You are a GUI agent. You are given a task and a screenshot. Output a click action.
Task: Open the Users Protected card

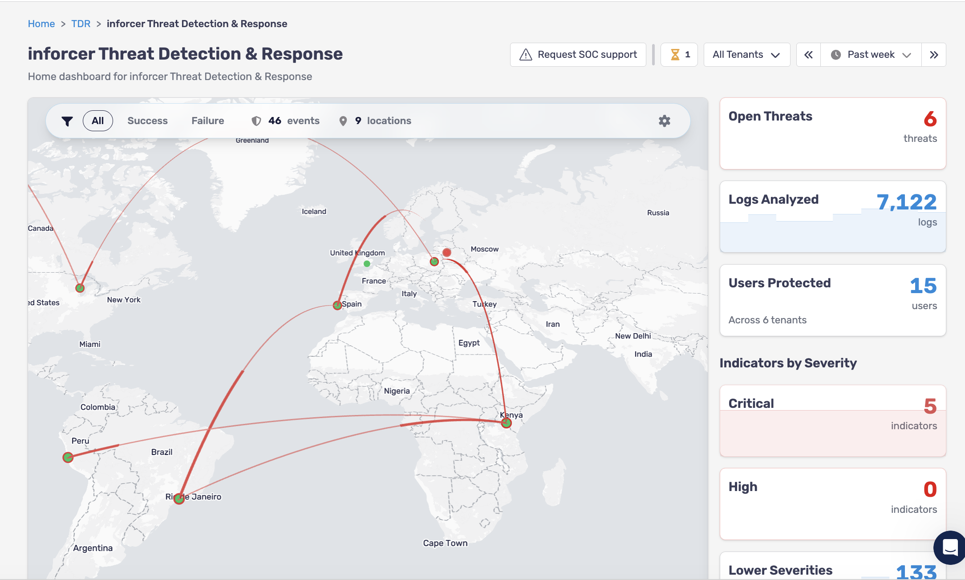point(832,300)
